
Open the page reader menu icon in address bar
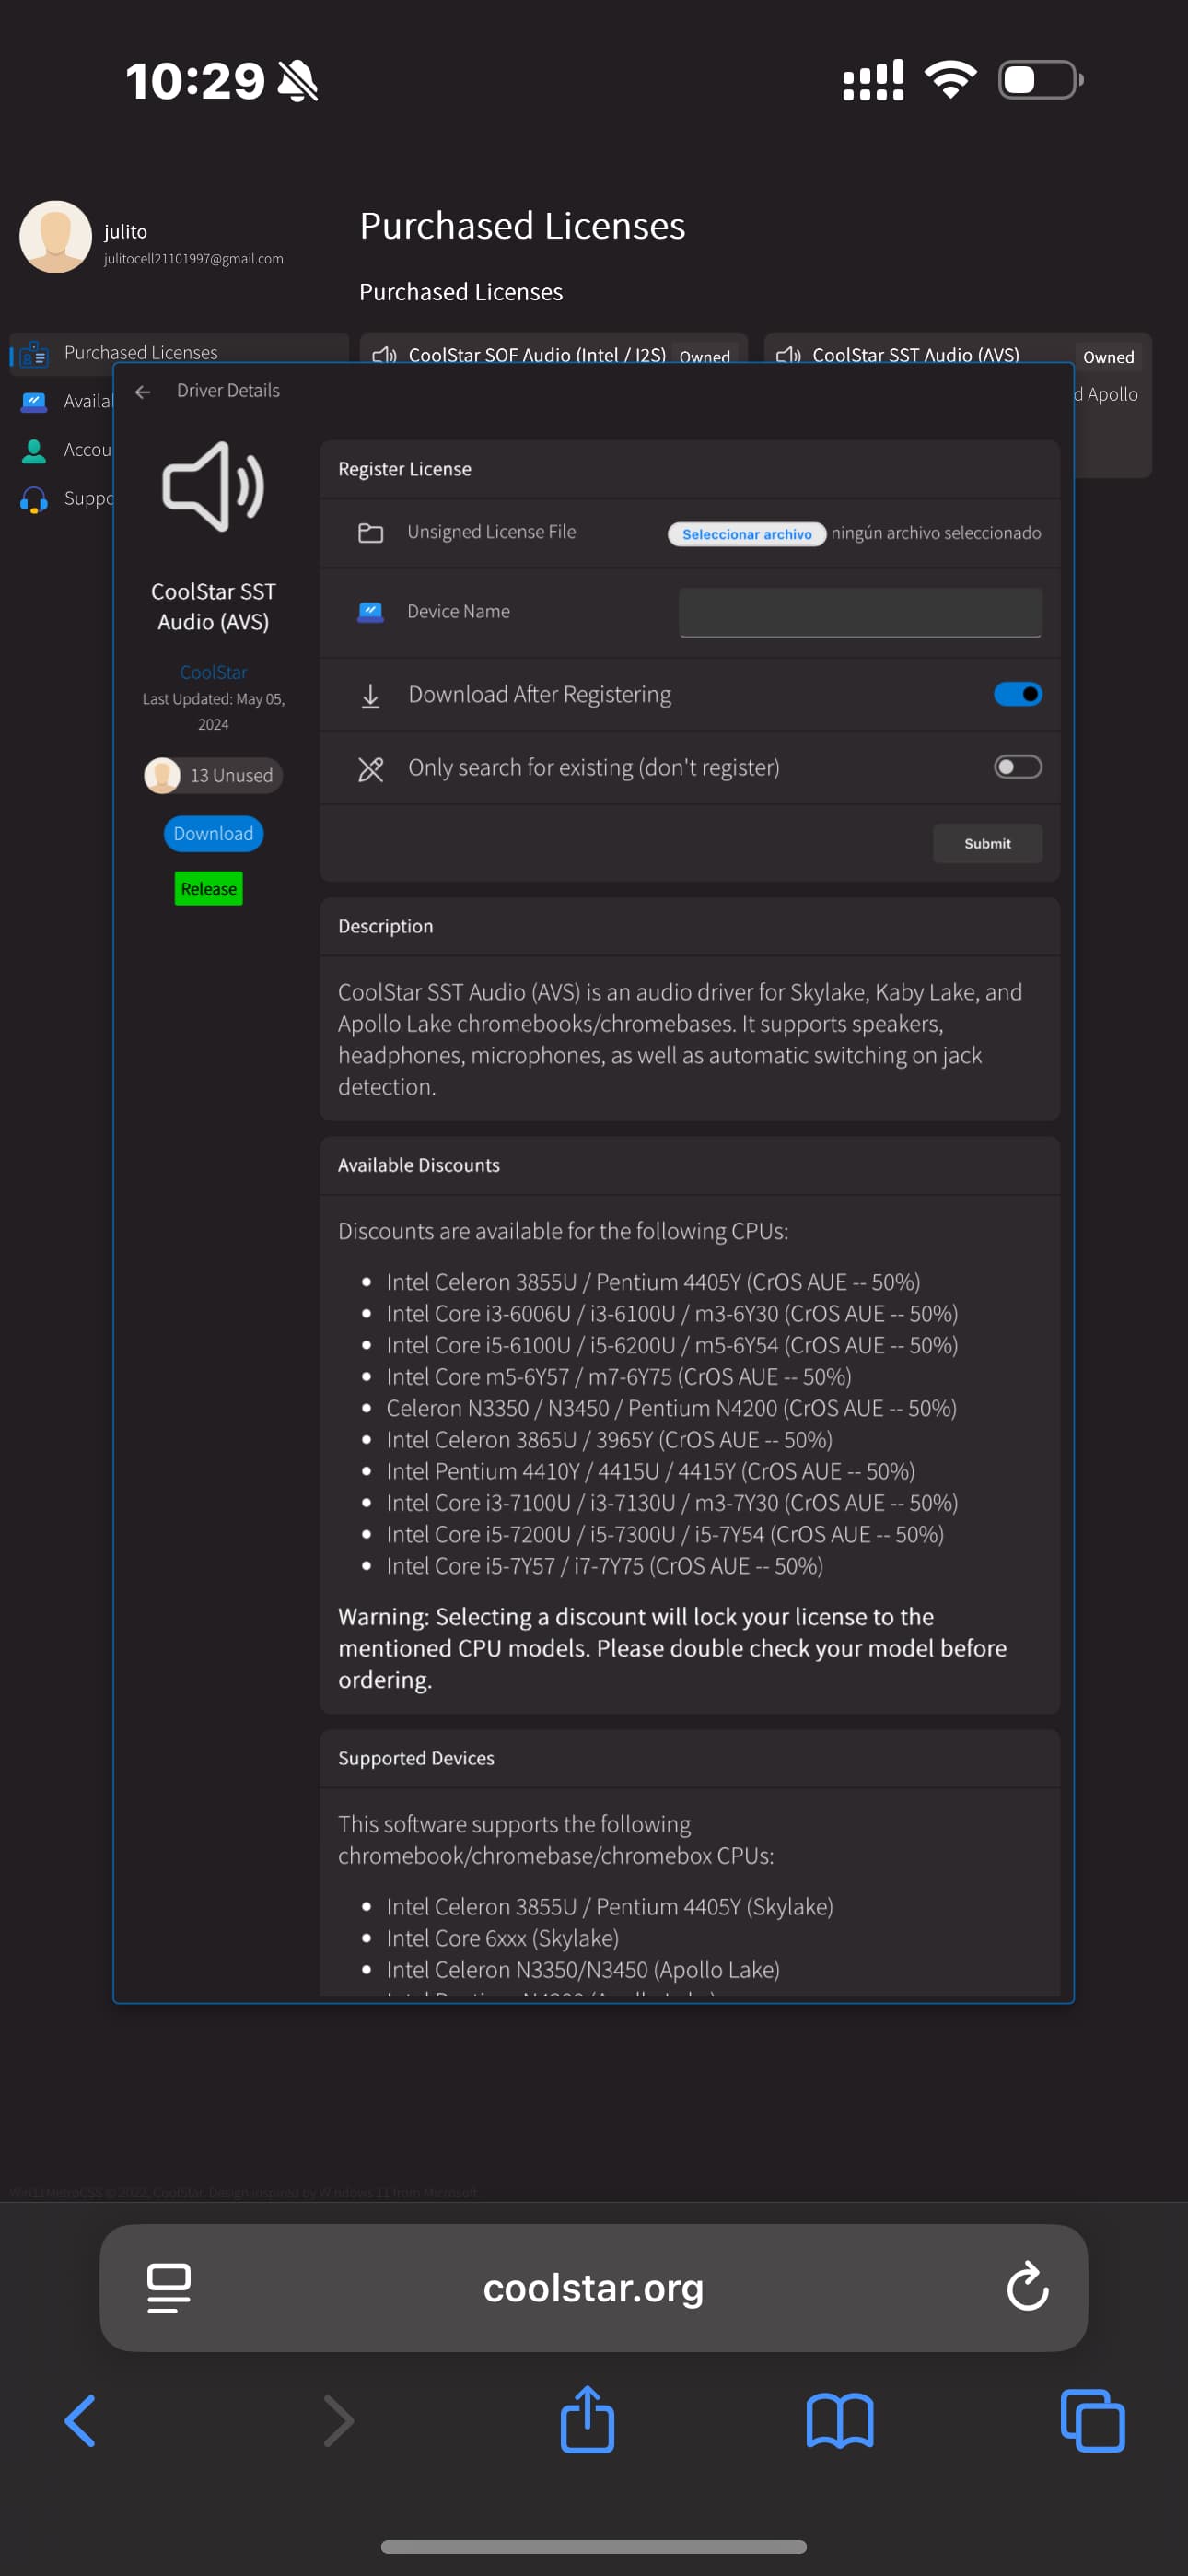pyautogui.click(x=169, y=2287)
